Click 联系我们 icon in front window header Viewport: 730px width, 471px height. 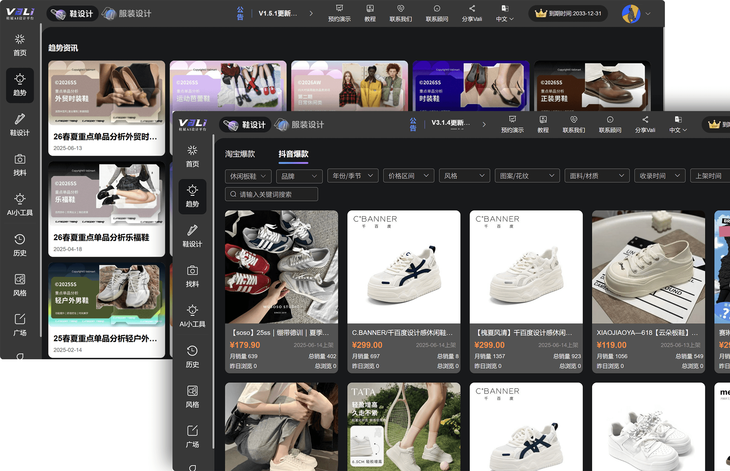574,119
